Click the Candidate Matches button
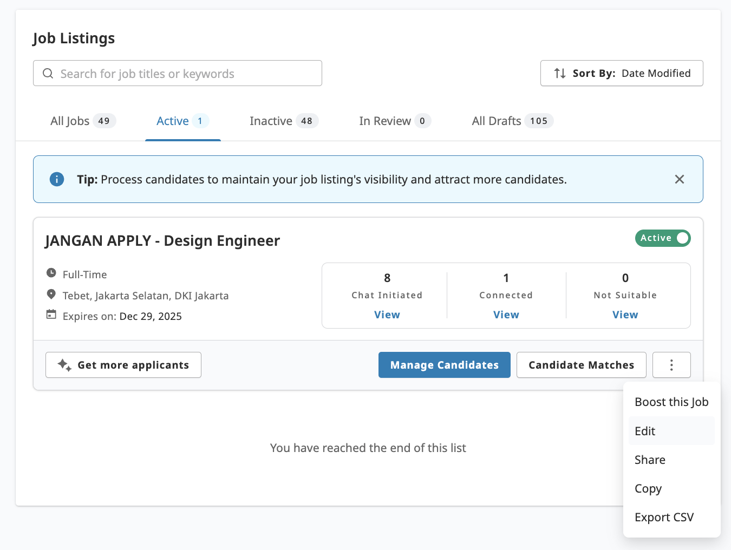The width and height of the screenshot is (731, 550). [x=581, y=365]
